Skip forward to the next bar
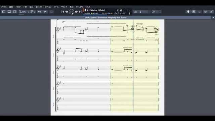 tap(76, 12)
